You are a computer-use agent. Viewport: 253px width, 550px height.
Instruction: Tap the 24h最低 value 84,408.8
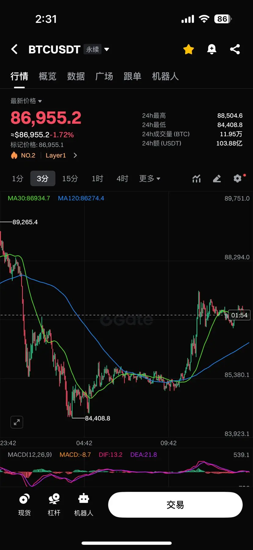point(230,125)
